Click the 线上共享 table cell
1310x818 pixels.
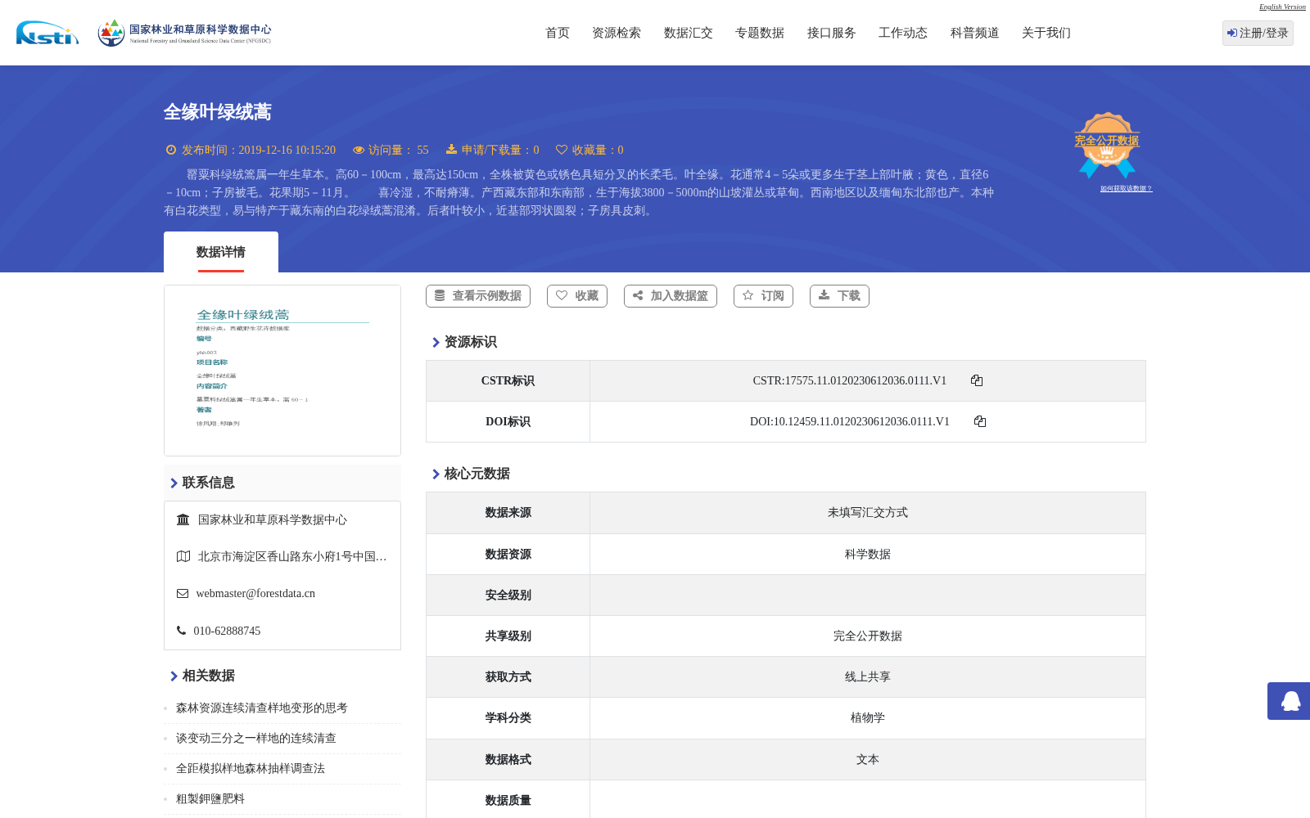(x=868, y=677)
